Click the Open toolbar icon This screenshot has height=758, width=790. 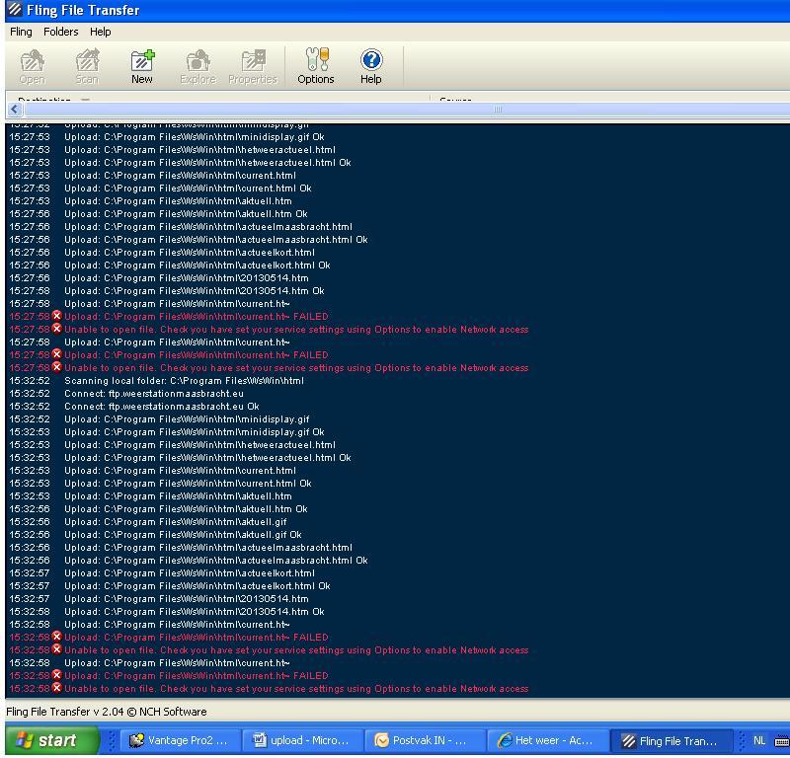pyautogui.click(x=33, y=66)
